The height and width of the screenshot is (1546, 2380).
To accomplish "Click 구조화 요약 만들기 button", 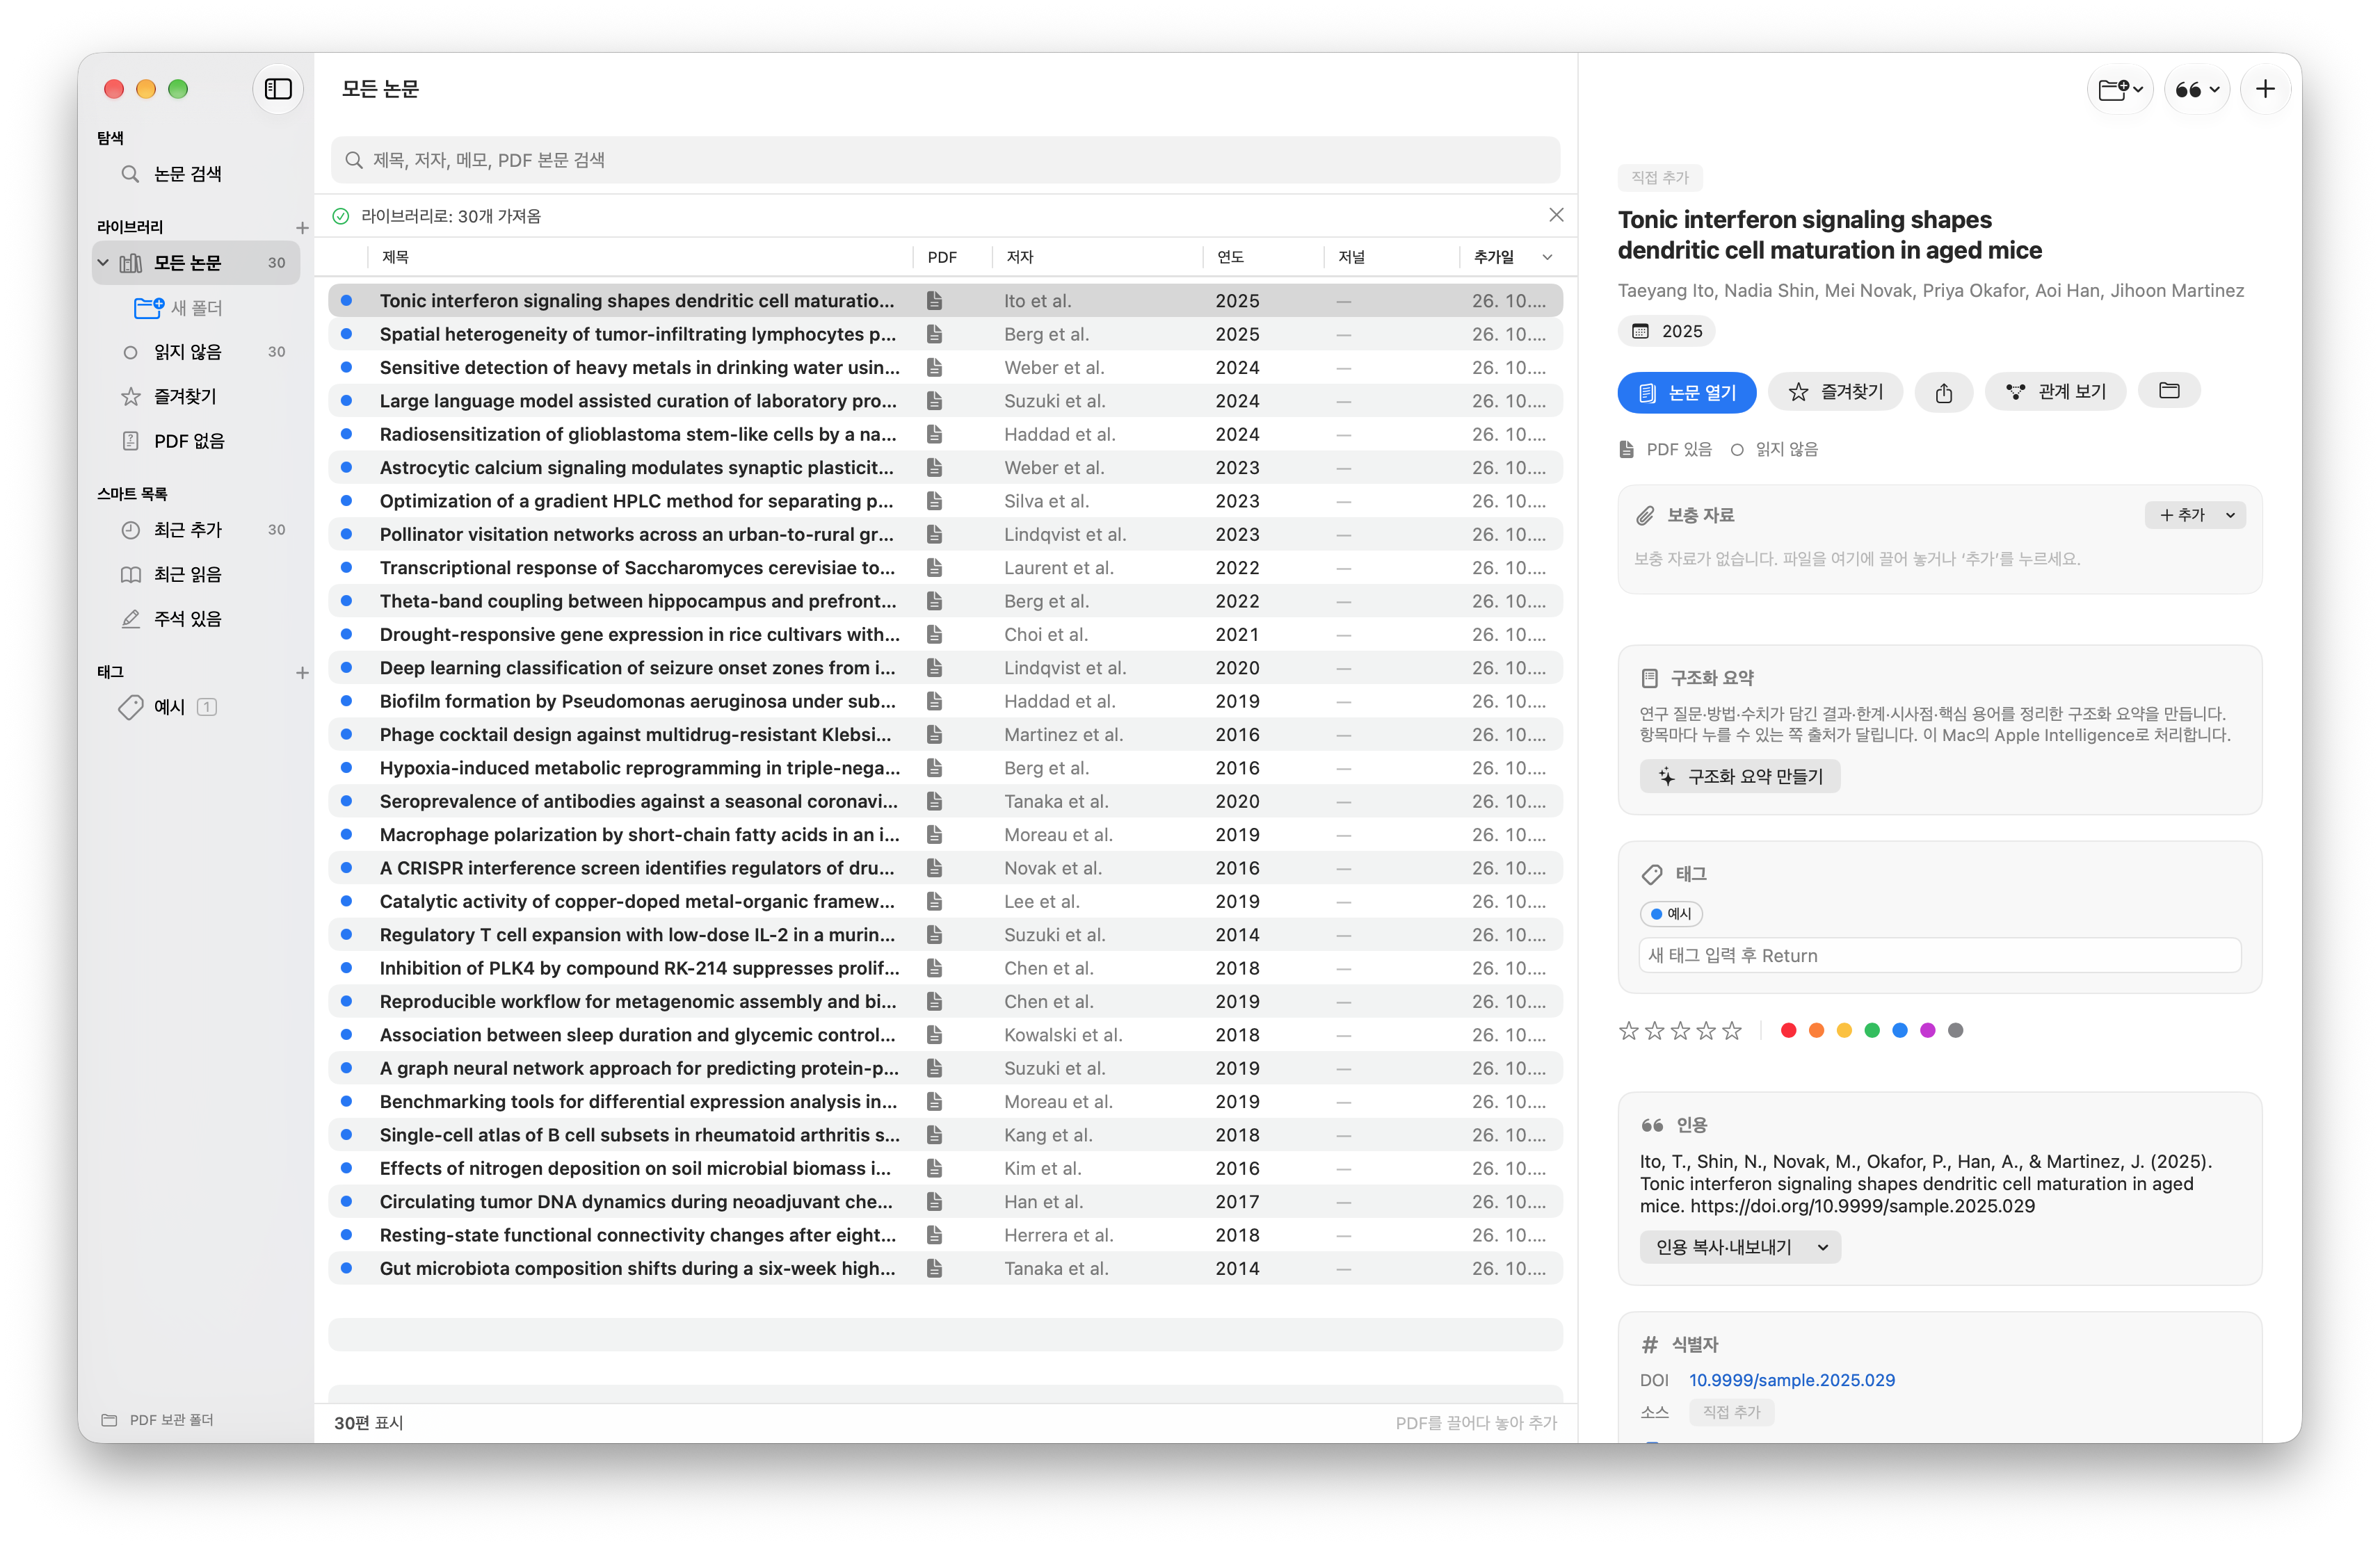I will point(1740,776).
